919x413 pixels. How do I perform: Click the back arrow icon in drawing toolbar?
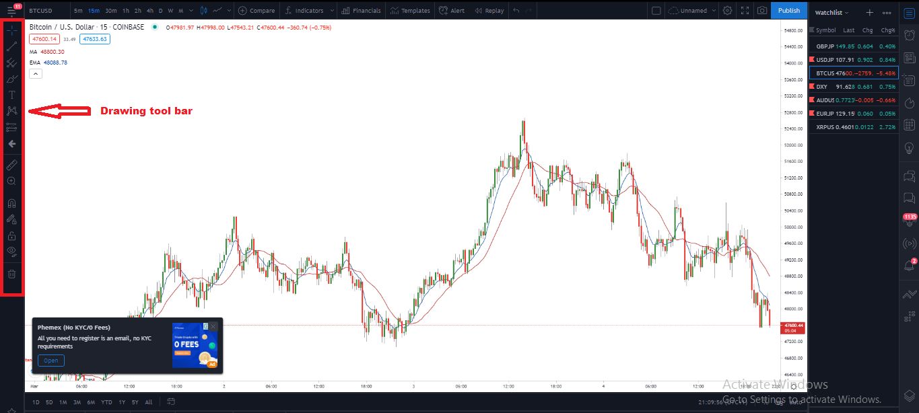tap(11, 143)
